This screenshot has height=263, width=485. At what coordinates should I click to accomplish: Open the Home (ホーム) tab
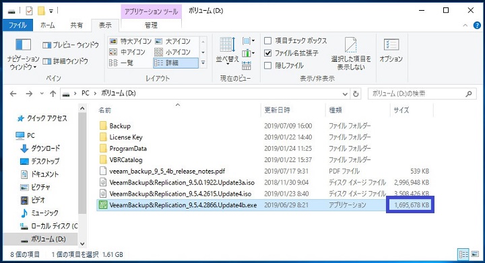(48, 26)
